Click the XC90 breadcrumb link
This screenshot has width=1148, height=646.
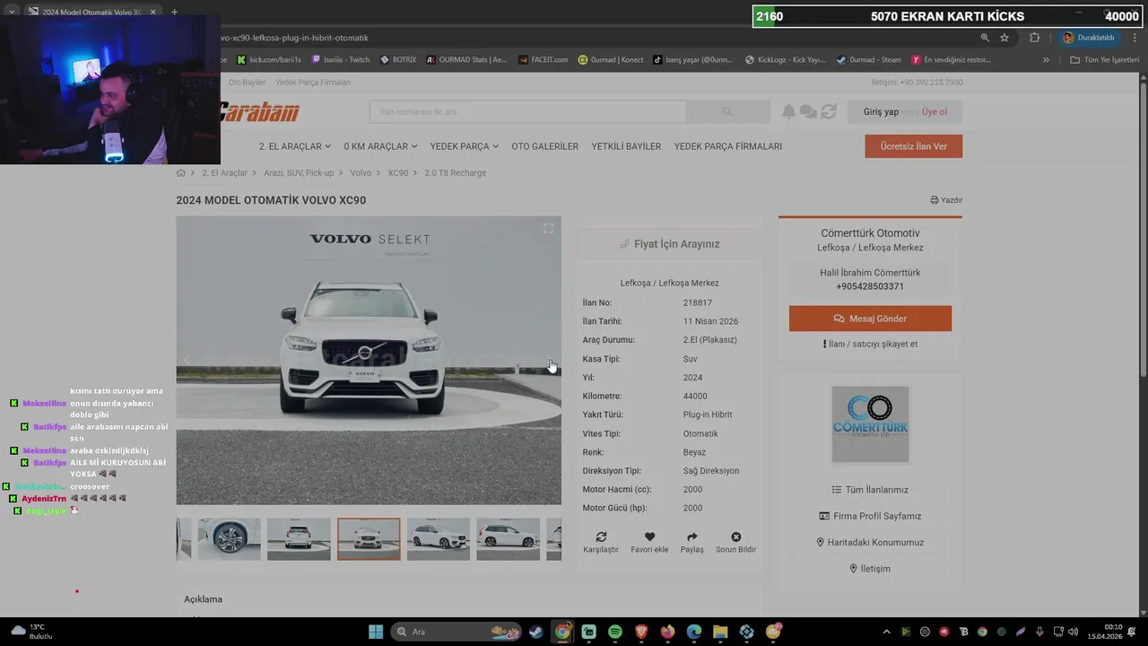pyautogui.click(x=397, y=172)
